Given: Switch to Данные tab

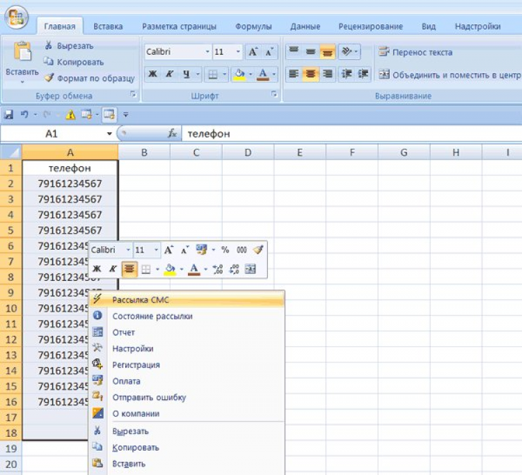Looking at the screenshot, I should [x=306, y=26].
